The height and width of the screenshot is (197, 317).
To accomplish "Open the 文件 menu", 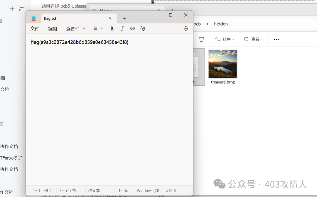I will tap(35, 29).
